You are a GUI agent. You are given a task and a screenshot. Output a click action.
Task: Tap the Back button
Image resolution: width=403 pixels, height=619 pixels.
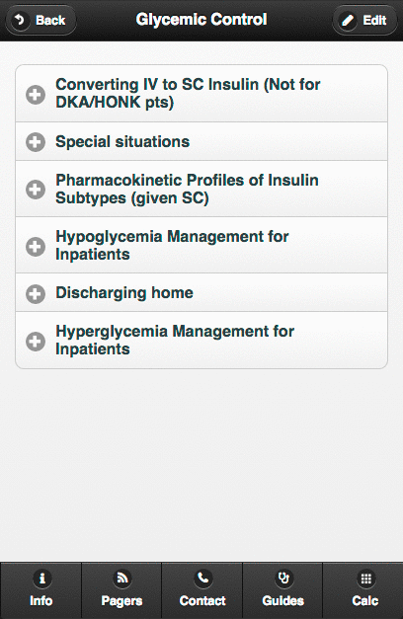(x=40, y=20)
